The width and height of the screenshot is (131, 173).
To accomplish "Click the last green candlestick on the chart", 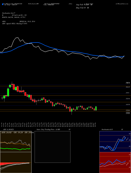I will (x=96, y=109).
